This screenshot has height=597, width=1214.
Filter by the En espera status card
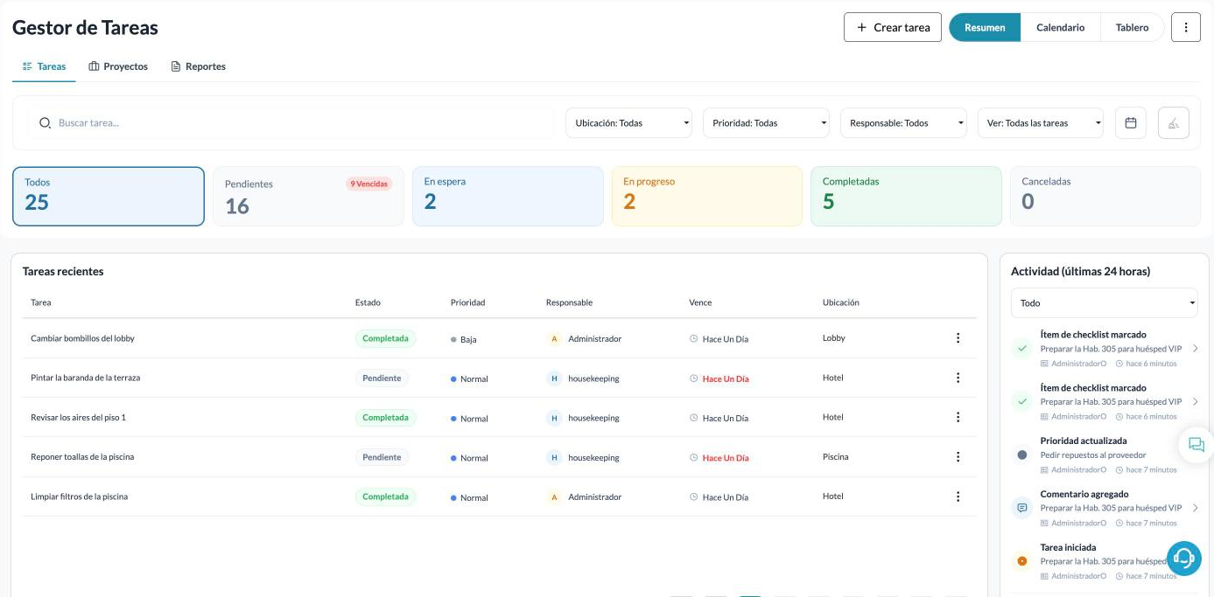pyautogui.click(x=508, y=197)
